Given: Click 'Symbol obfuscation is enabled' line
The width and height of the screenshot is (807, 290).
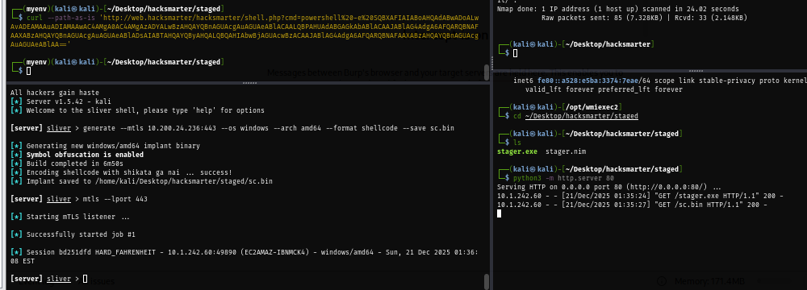Looking at the screenshot, I should click(77, 155).
